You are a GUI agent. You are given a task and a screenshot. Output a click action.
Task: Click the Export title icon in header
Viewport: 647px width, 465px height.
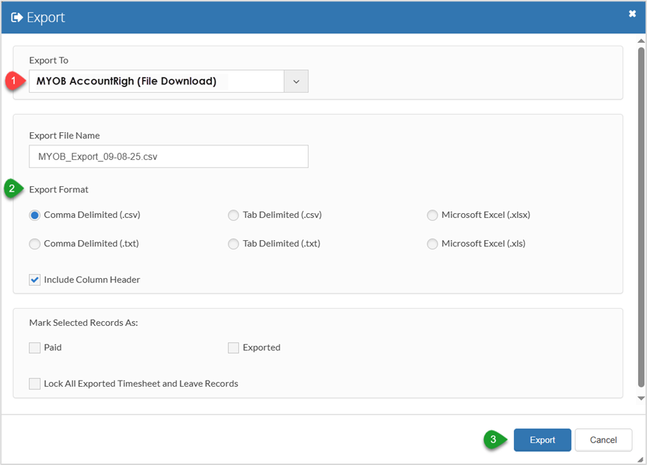point(17,17)
